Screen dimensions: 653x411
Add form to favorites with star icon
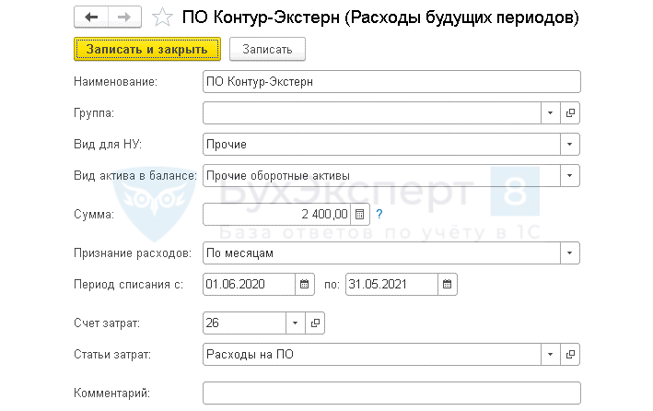162,18
